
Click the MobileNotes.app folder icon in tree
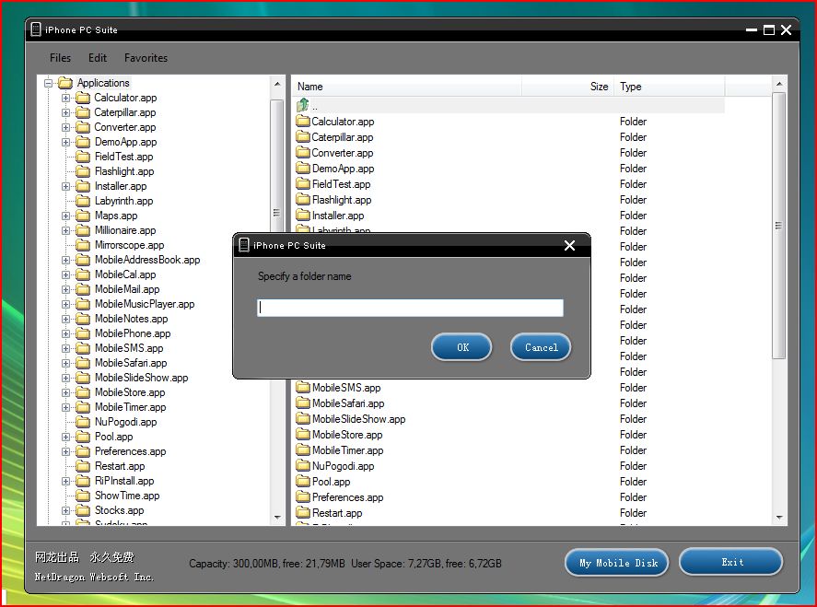pos(83,319)
